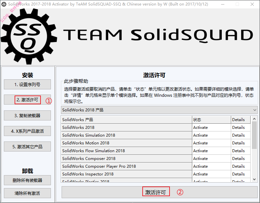Viewport: 260px width, 203px height.
Task: Toggle Activate for SolidWorks Flow Simulation 2018
Action: [x=211, y=151]
